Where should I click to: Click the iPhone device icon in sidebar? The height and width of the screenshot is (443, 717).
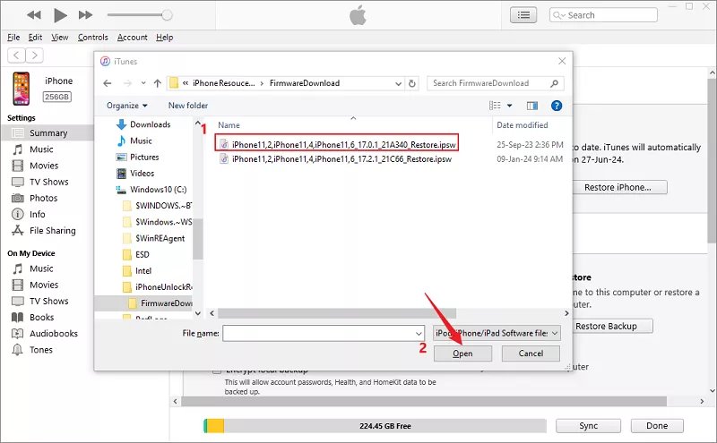point(21,89)
